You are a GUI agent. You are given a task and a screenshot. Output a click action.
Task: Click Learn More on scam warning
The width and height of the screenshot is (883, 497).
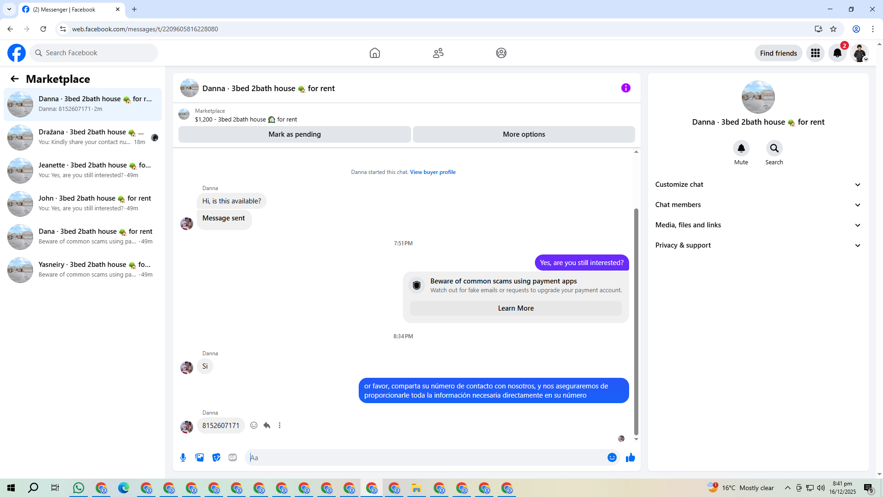(516, 308)
